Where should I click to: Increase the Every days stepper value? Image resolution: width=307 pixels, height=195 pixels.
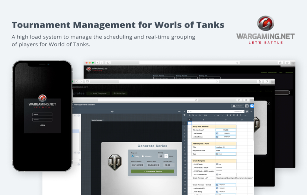[x=166, y=155]
